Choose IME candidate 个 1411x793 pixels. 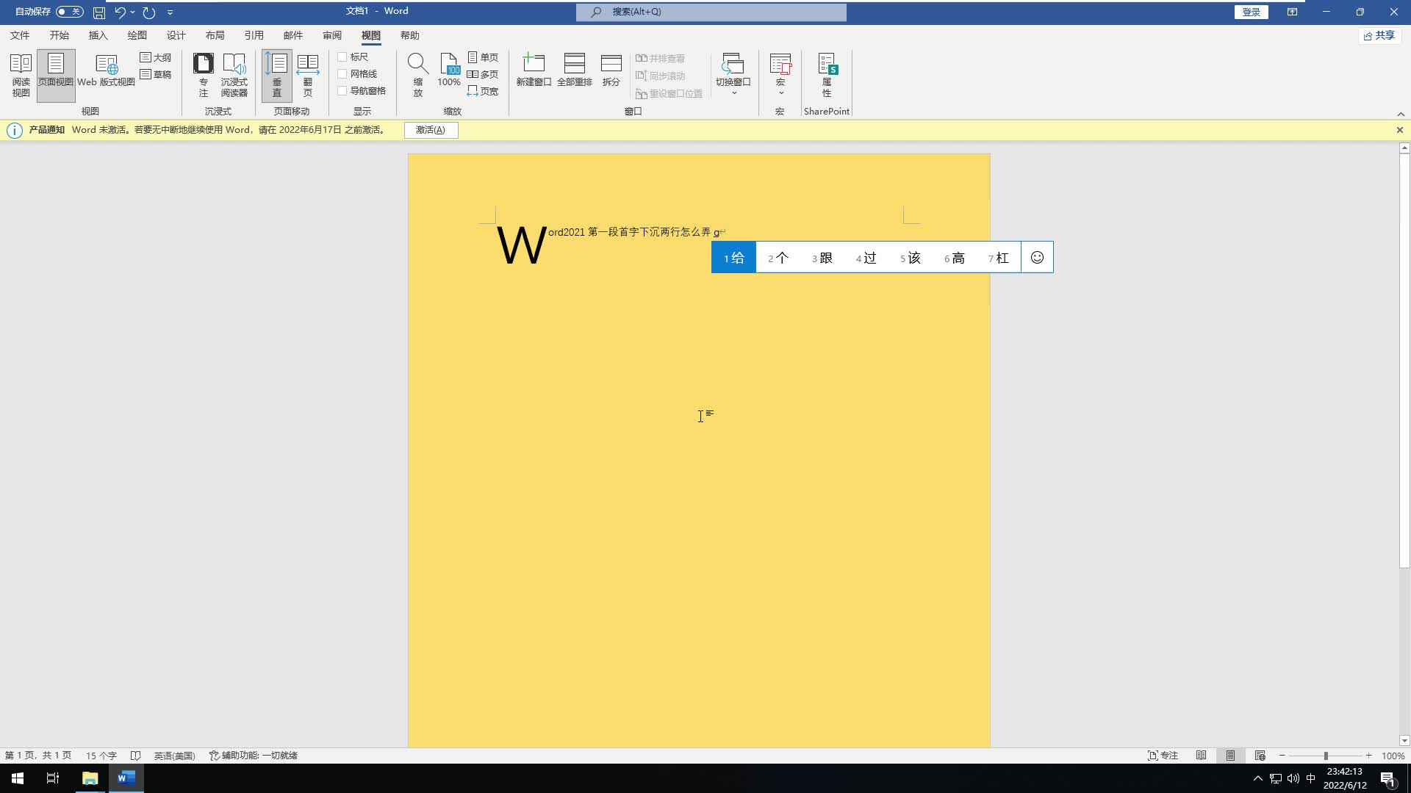point(778,258)
